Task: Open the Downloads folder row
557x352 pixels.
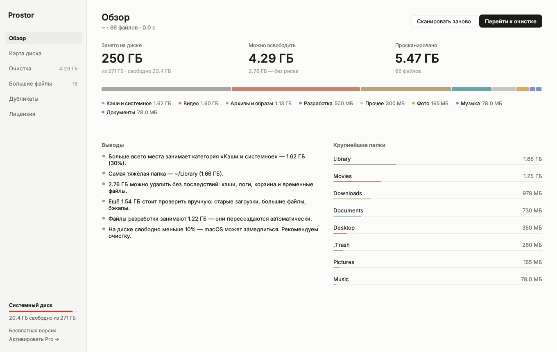Action: [437, 194]
